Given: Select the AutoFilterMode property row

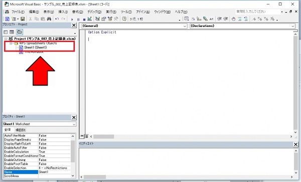Looking at the screenshot, I should (37, 135).
